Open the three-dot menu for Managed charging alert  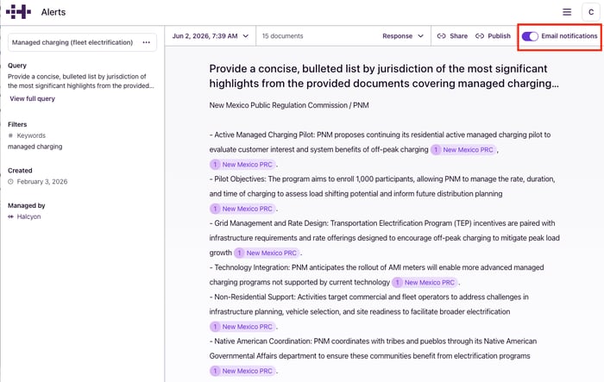(147, 42)
